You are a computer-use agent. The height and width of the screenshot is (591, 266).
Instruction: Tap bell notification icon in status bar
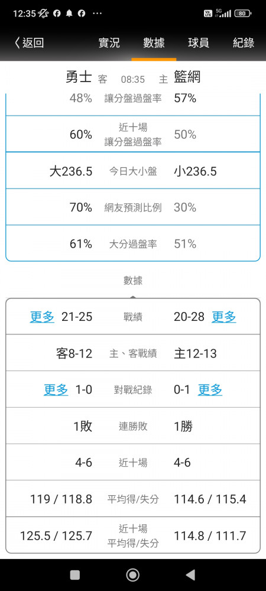coord(69,14)
